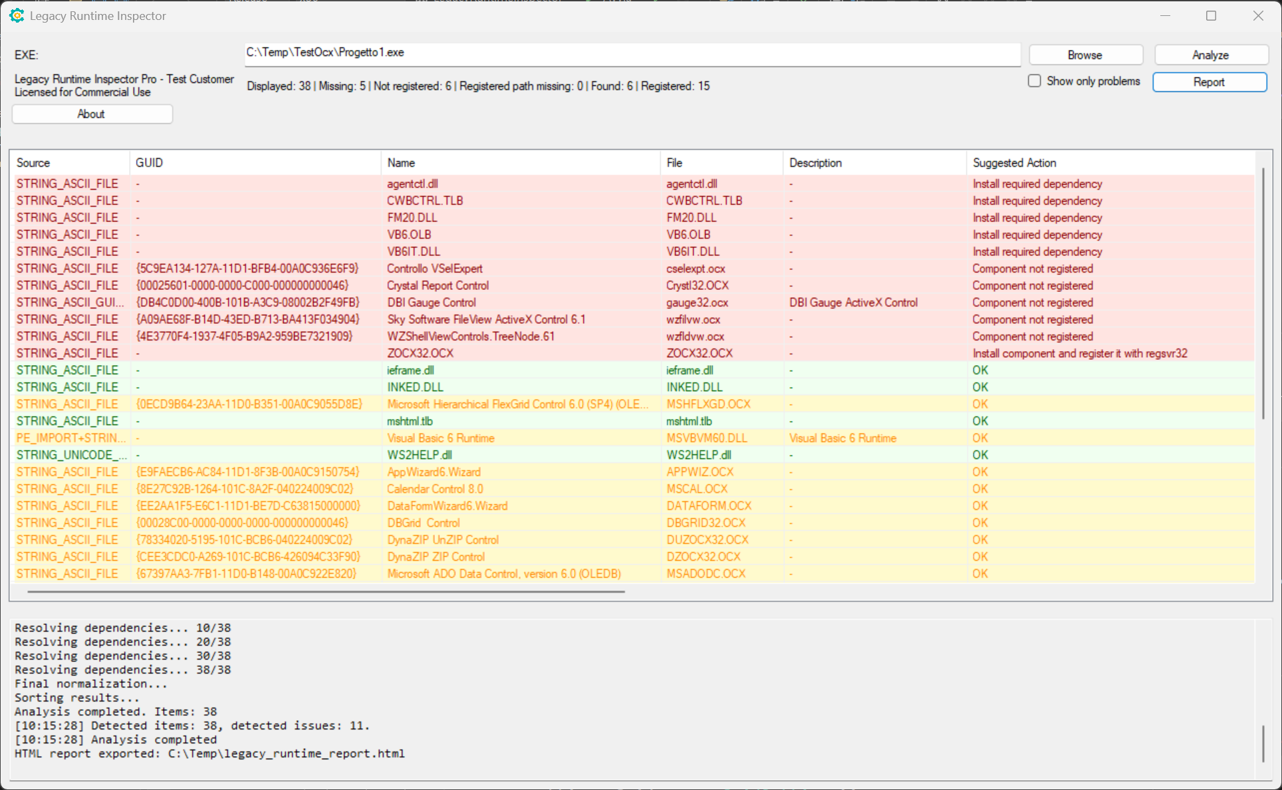Image resolution: width=1282 pixels, height=790 pixels.
Task: Select the DBI Gauge Control name
Action: [432, 303]
